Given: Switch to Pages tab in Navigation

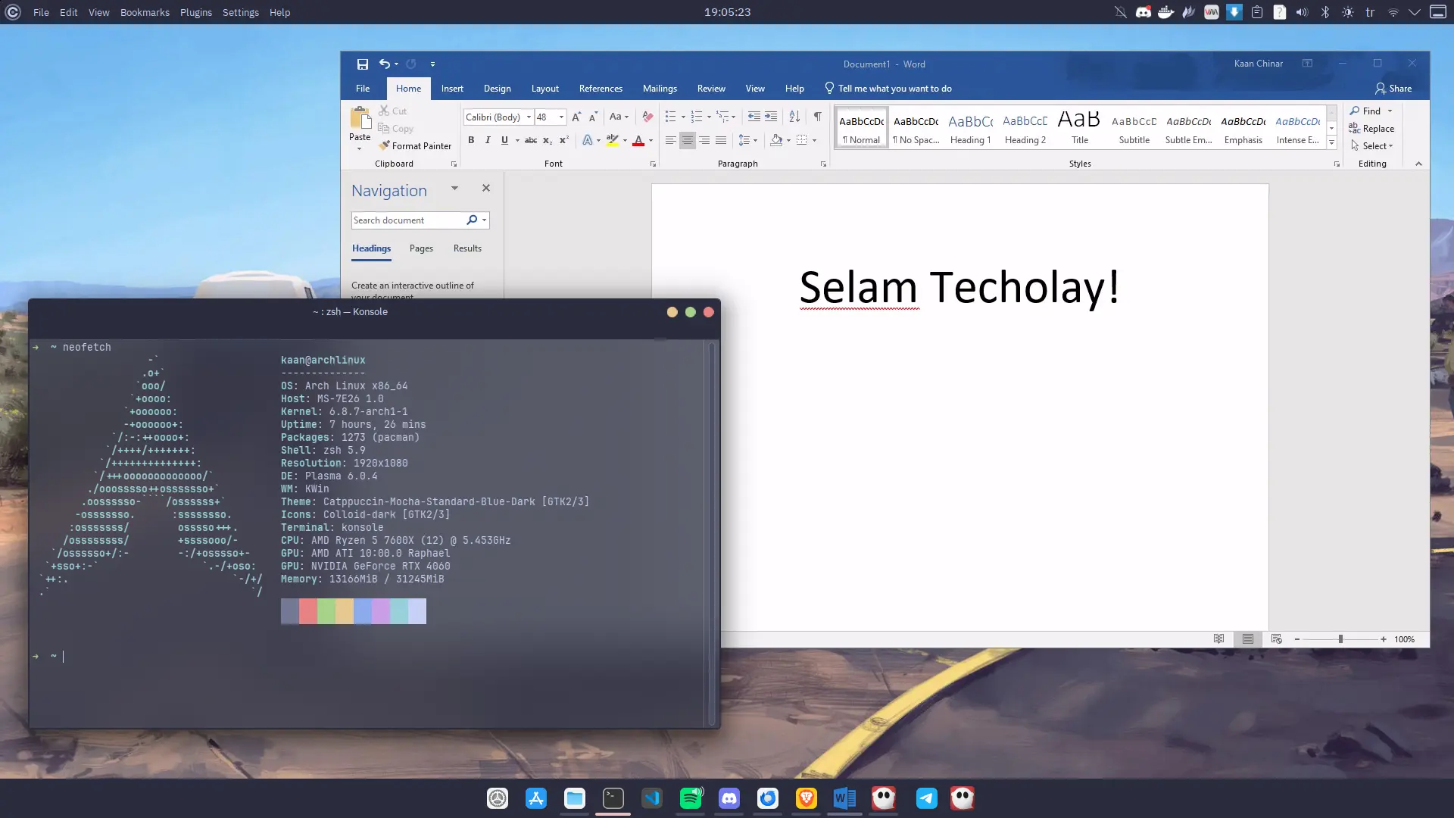Looking at the screenshot, I should click(421, 248).
